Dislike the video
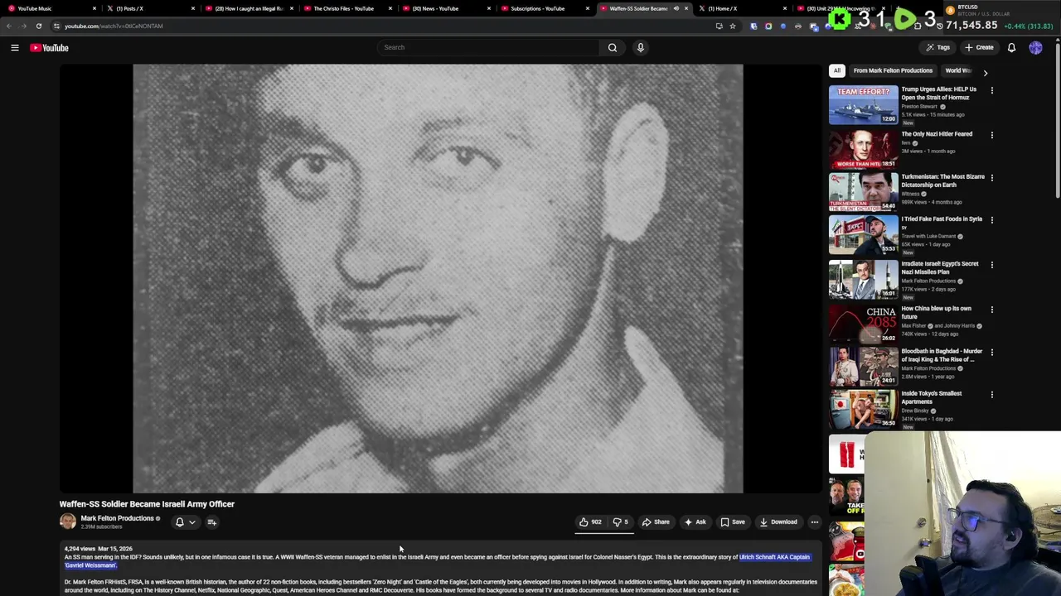This screenshot has height=596, width=1061. click(x=620, y=522)
